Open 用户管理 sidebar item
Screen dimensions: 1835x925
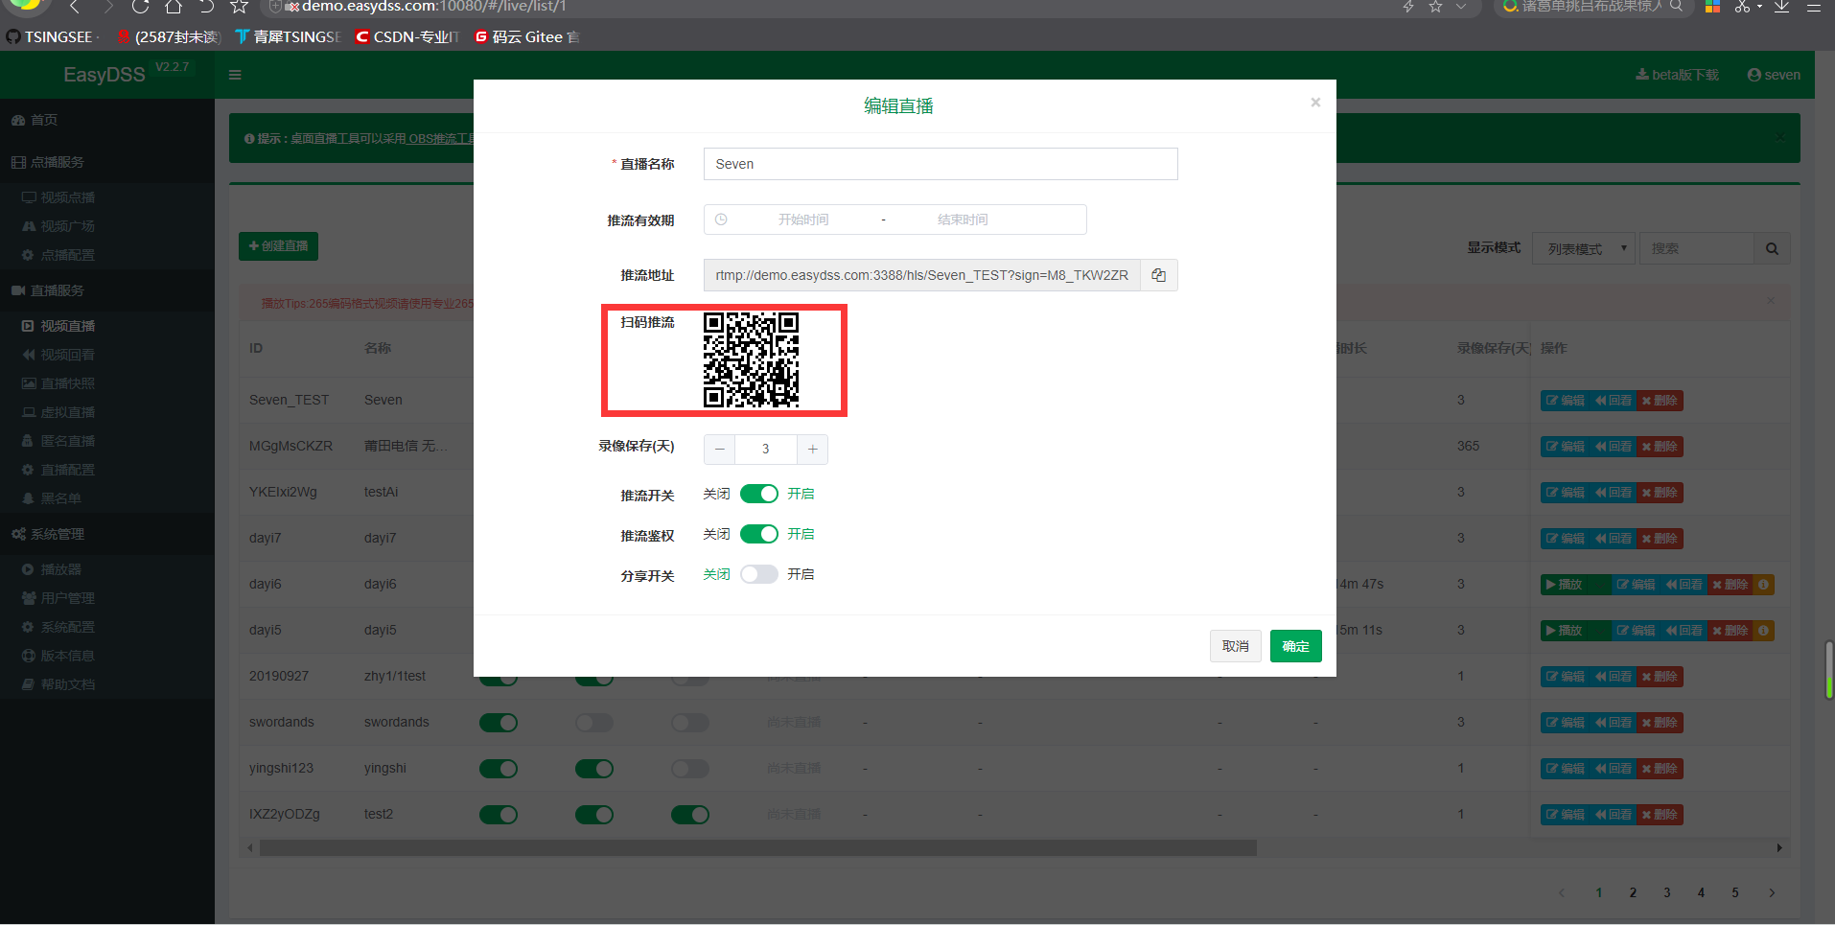click(58, 598)
